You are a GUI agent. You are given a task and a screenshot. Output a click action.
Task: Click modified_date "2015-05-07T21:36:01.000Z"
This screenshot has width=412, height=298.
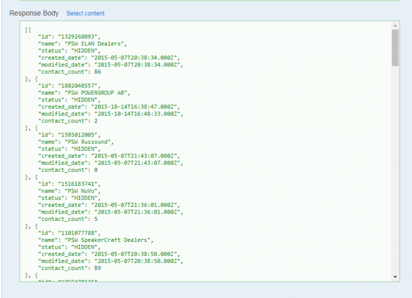(137, 212)
